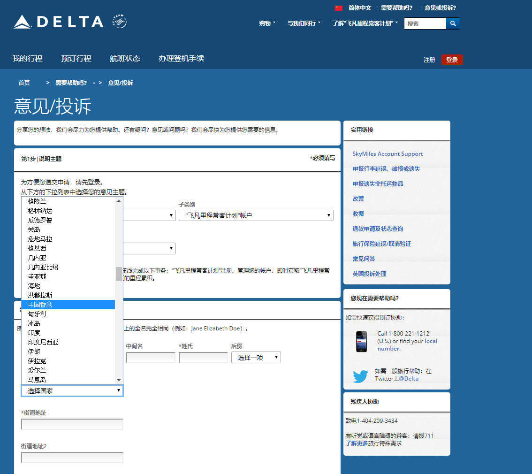This screenshot has height=474, width=532.
Task: Open the second hidden dropdown below topic
Action: tap(171, 248)
